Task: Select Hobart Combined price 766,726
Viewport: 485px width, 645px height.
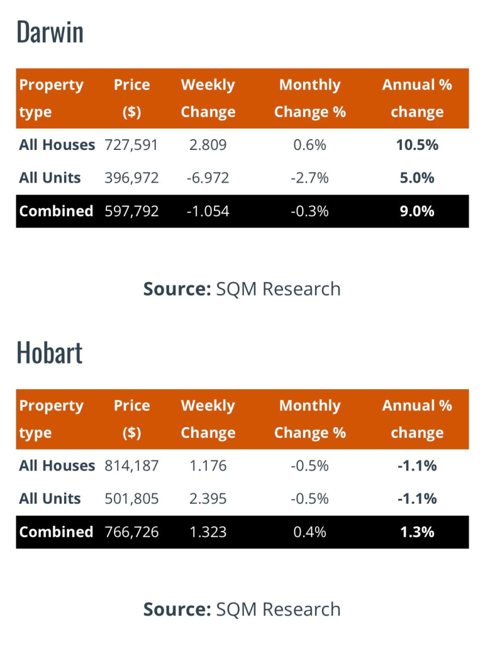Action: pyautogui.click(x=131, y=532)
